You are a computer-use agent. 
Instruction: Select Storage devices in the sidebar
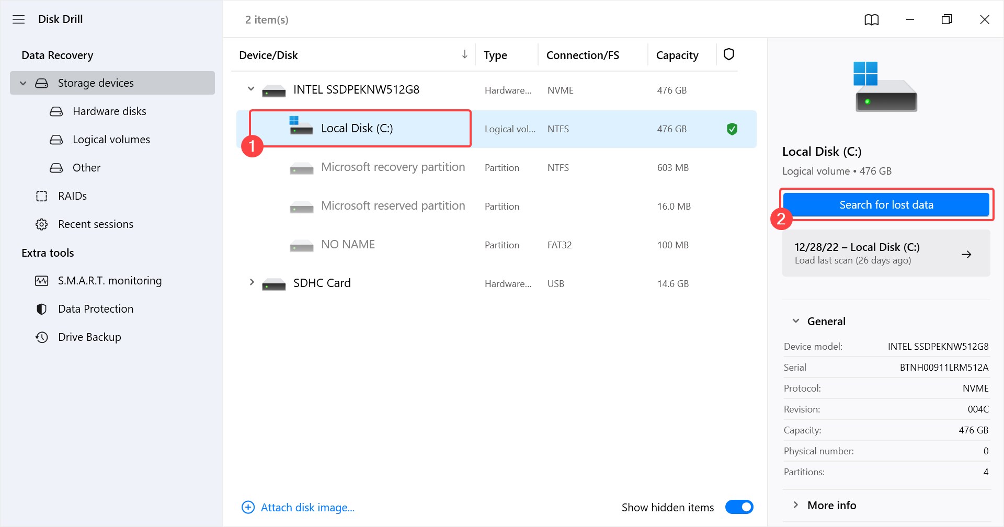click(112, 83)
